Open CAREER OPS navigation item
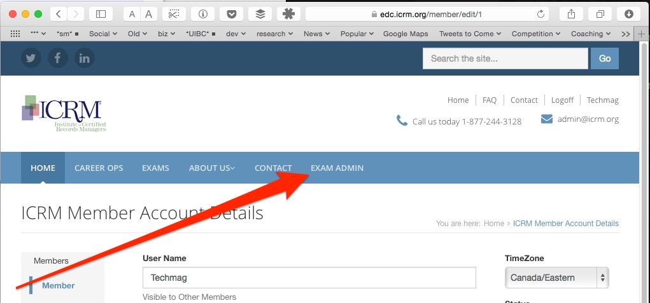 (99, 168)
